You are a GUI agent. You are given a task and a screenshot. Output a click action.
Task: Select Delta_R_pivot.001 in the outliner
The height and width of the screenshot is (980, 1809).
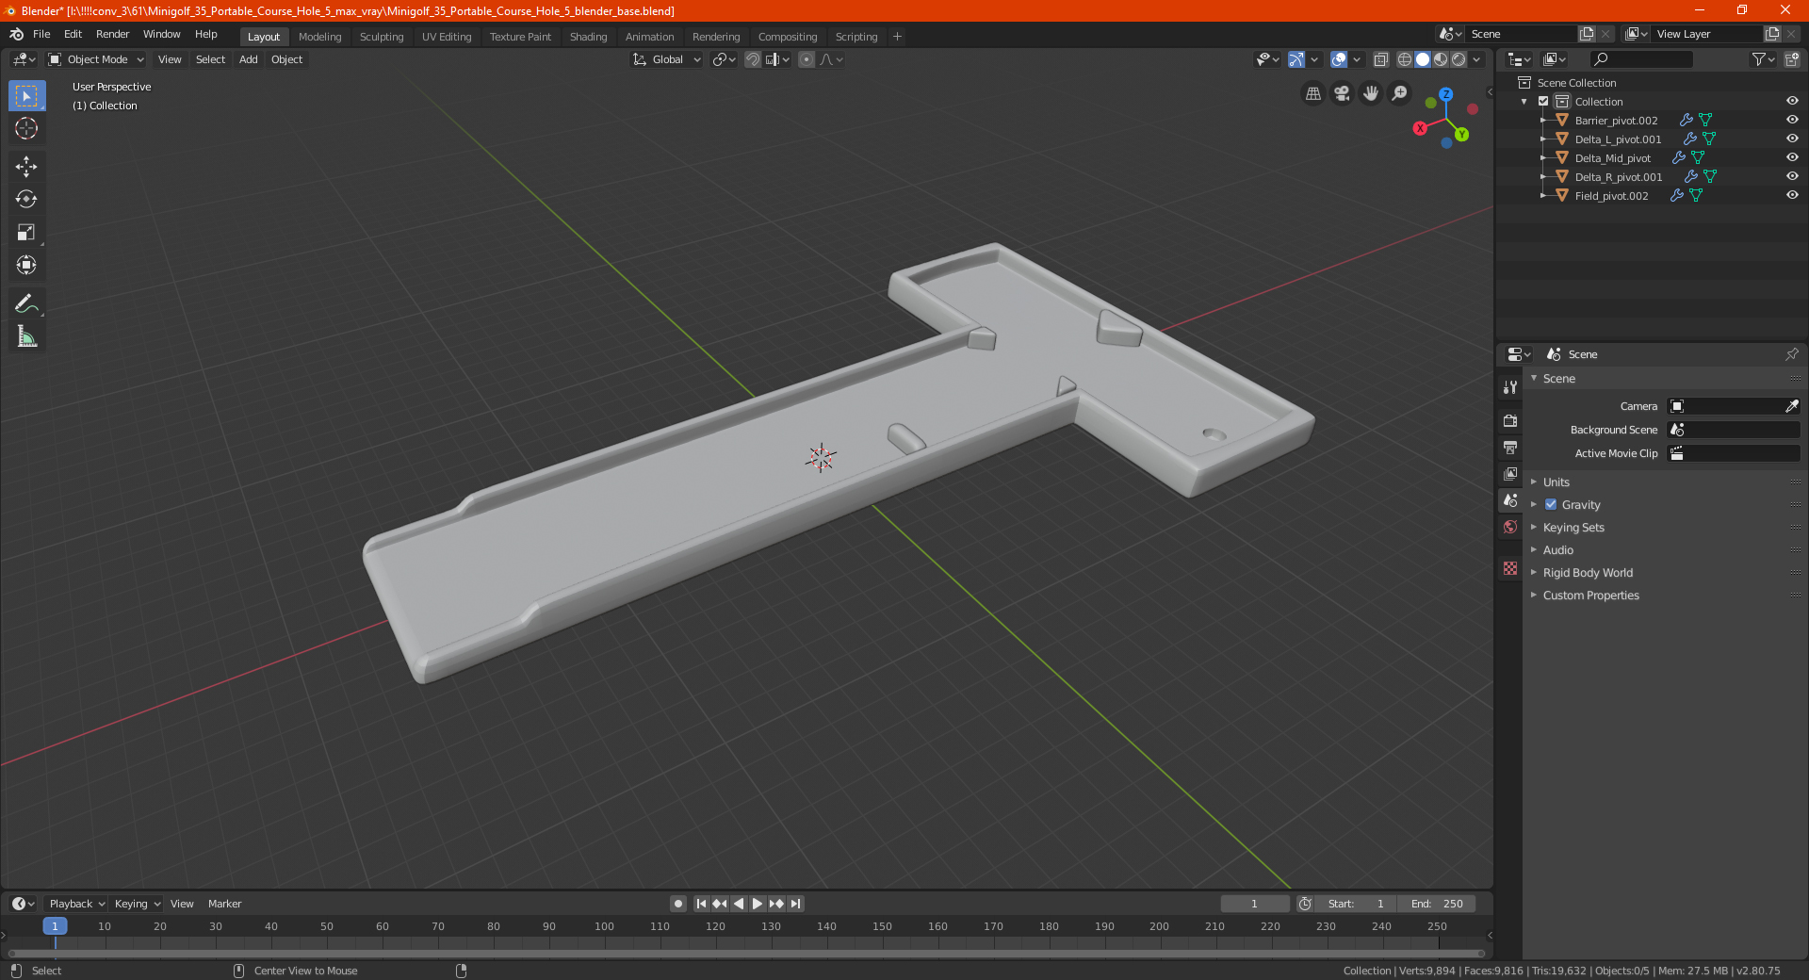[1618, 177]
